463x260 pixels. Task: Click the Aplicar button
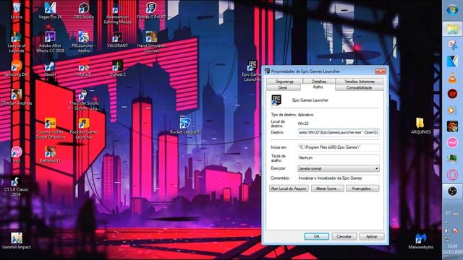372,236
